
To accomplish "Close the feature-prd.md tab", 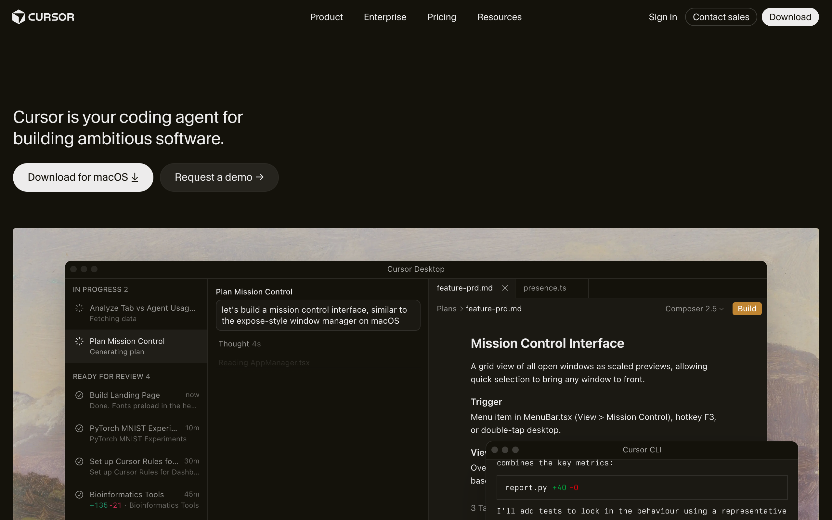I will (505, 288).
